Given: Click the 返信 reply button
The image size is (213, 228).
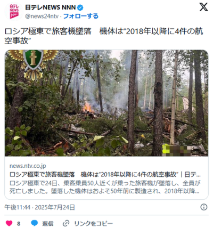Looking at the screenshot, I should (48, 223).
